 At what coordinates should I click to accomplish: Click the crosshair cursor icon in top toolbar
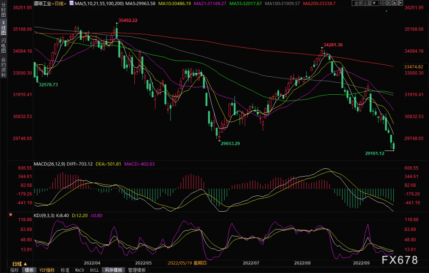click(383, 3)
